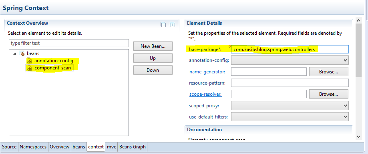Switch to the Namespaces tab
The width and height of the screenshot is (368, 154).
33,147
